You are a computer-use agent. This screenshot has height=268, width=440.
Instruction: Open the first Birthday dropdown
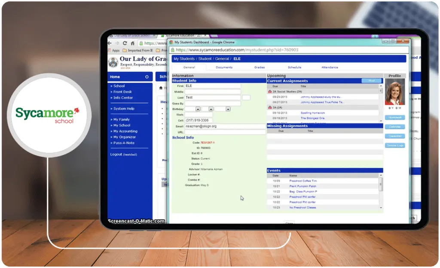198,109
